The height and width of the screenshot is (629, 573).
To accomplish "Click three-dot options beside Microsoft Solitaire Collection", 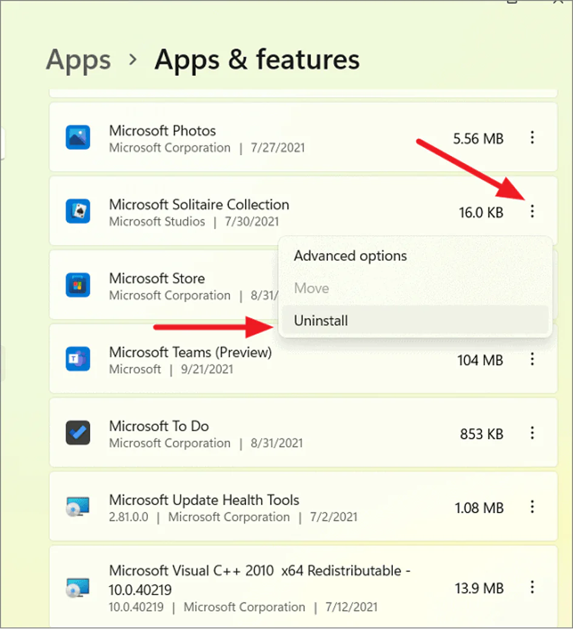I will [x=532, y=211].
